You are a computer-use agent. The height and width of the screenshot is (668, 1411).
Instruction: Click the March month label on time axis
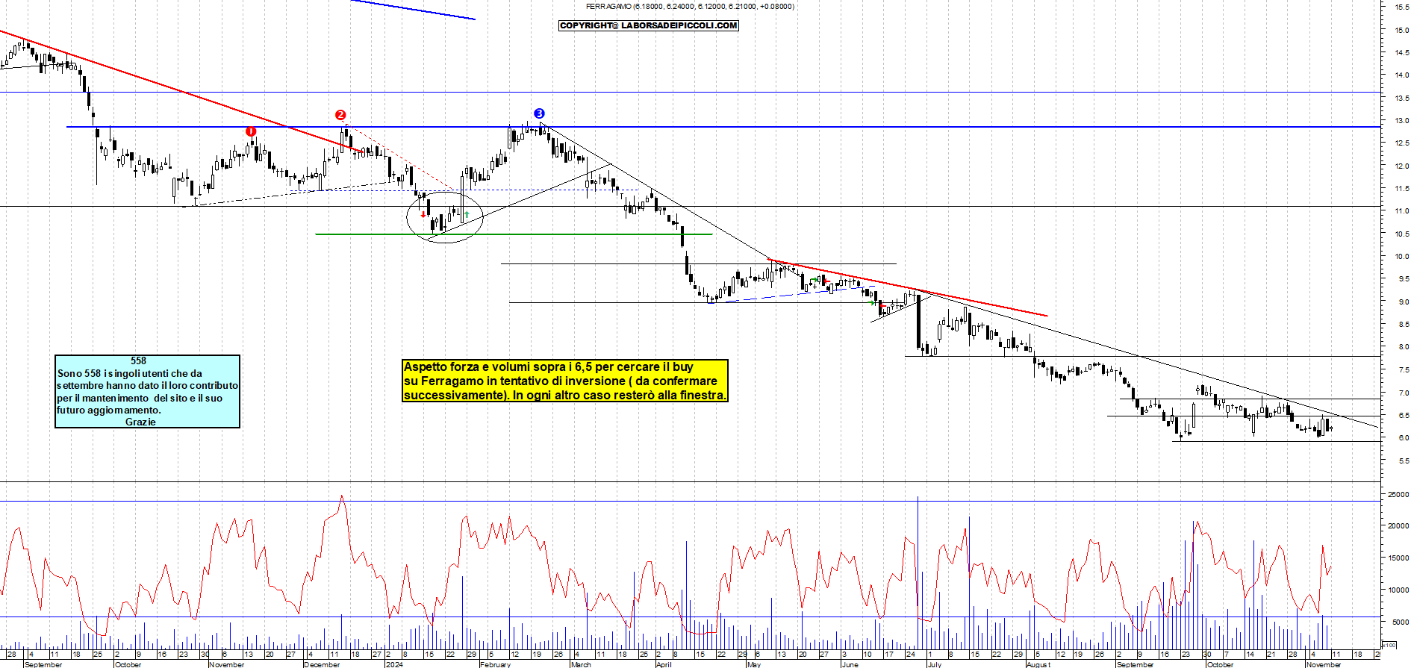pos(581,664)
